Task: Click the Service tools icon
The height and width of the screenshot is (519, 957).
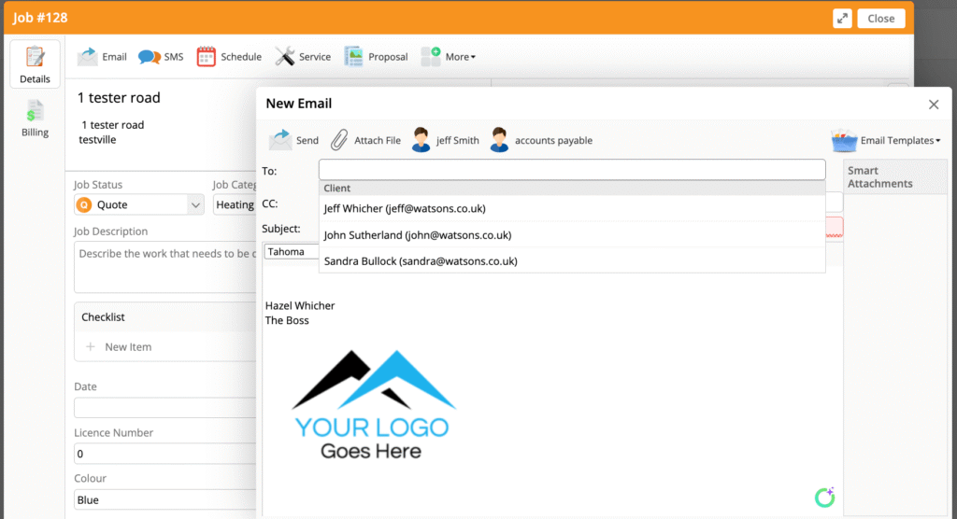Action: 284,57
